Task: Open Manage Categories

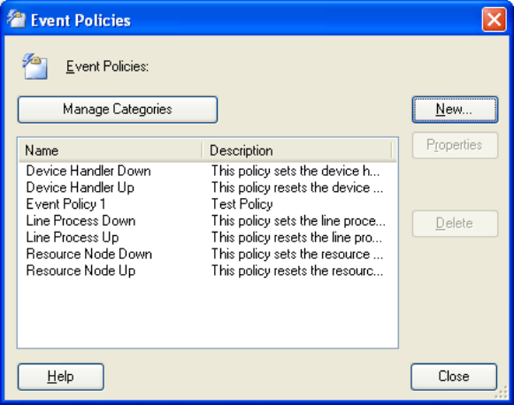Action: click(x=118, y=110)
